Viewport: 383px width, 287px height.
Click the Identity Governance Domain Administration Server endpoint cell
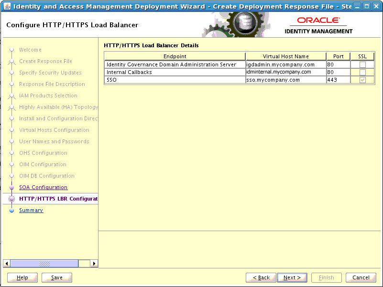pyautogui.click(x=175, y=64)
